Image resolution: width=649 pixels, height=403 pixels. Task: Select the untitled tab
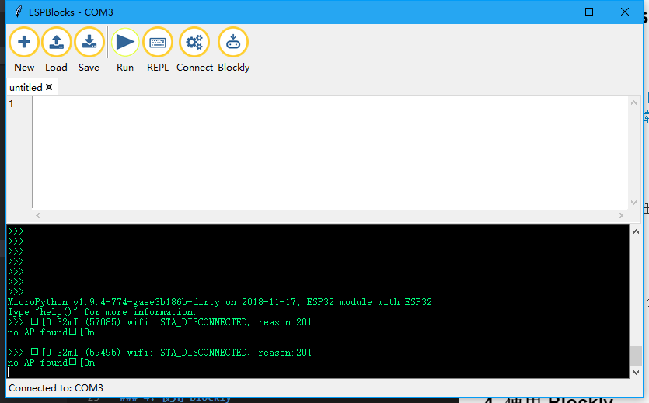(26, 88)
